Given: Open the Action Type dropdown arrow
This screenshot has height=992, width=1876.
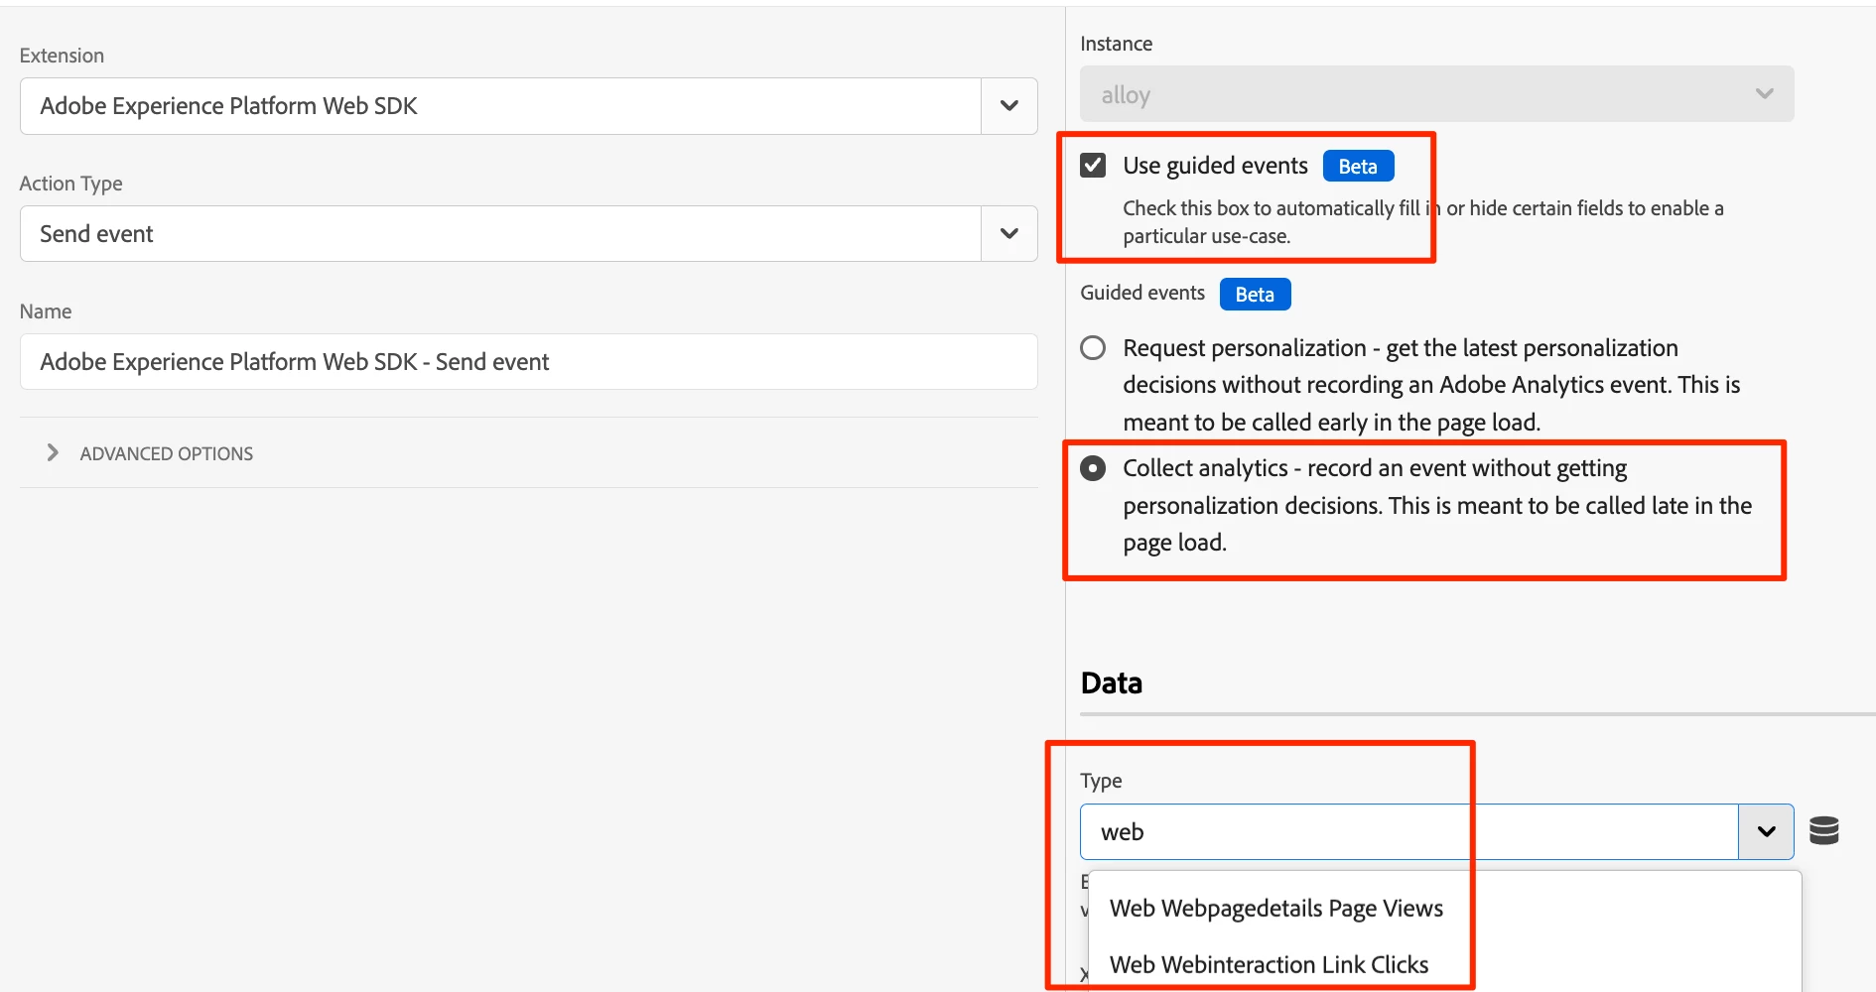Looking at the screenshot, I should 1009,234.
